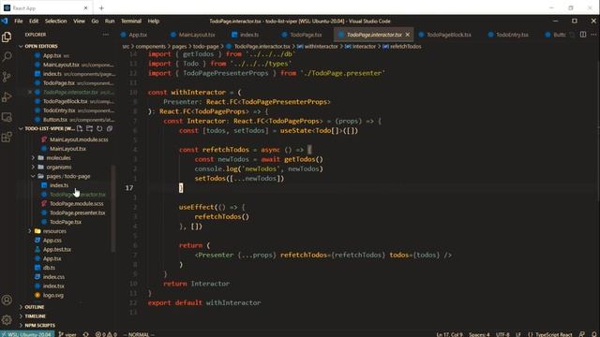This screenshot has width=600, height=337.
Task: Open the errors and warnings problems indicator
Action: pos(106,334)
